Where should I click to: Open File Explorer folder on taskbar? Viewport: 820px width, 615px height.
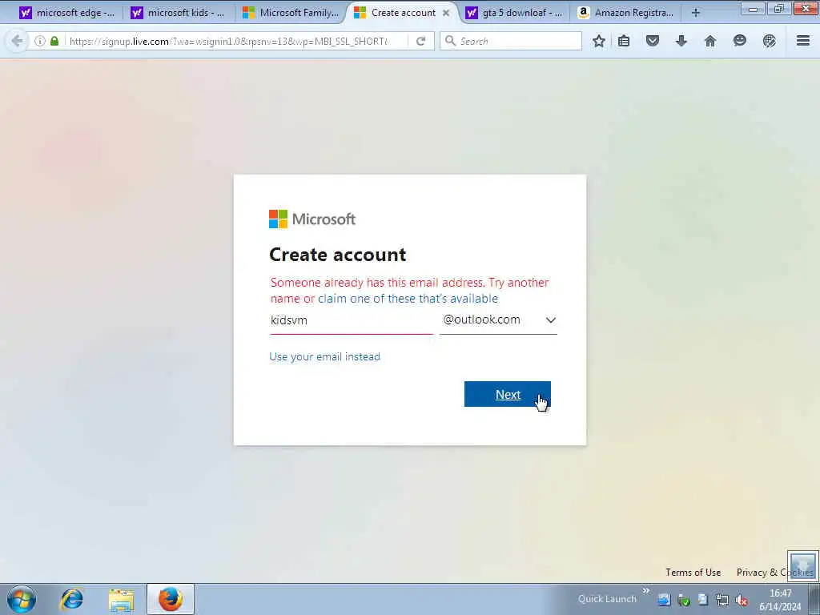pyautogui.click(x=122, y=599)
